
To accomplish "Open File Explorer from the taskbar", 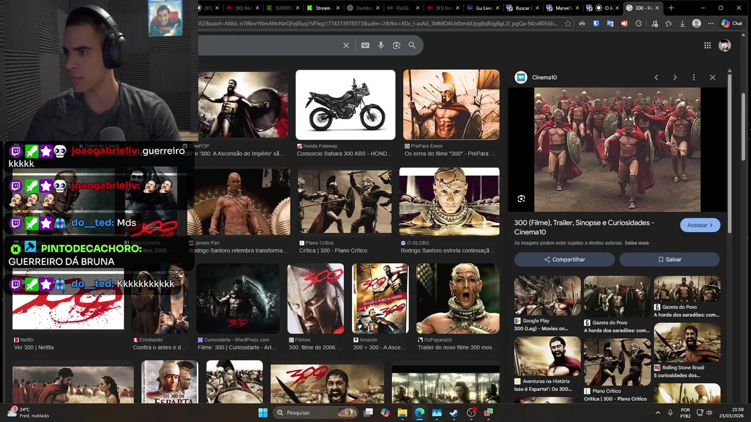I will [x=402, y=413].
